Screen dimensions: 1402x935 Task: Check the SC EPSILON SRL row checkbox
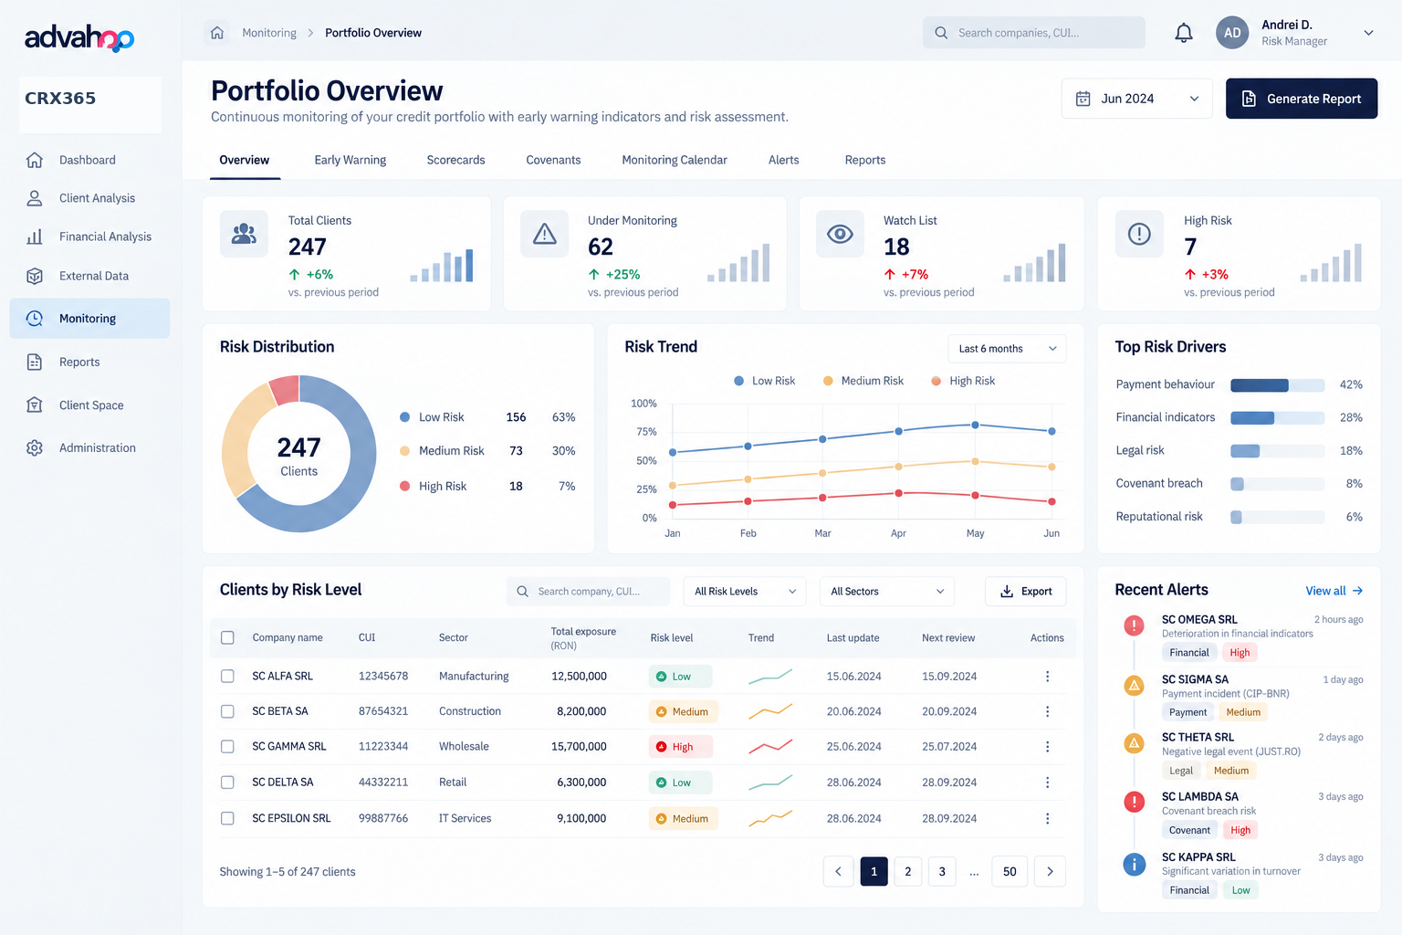pos(227,818)
